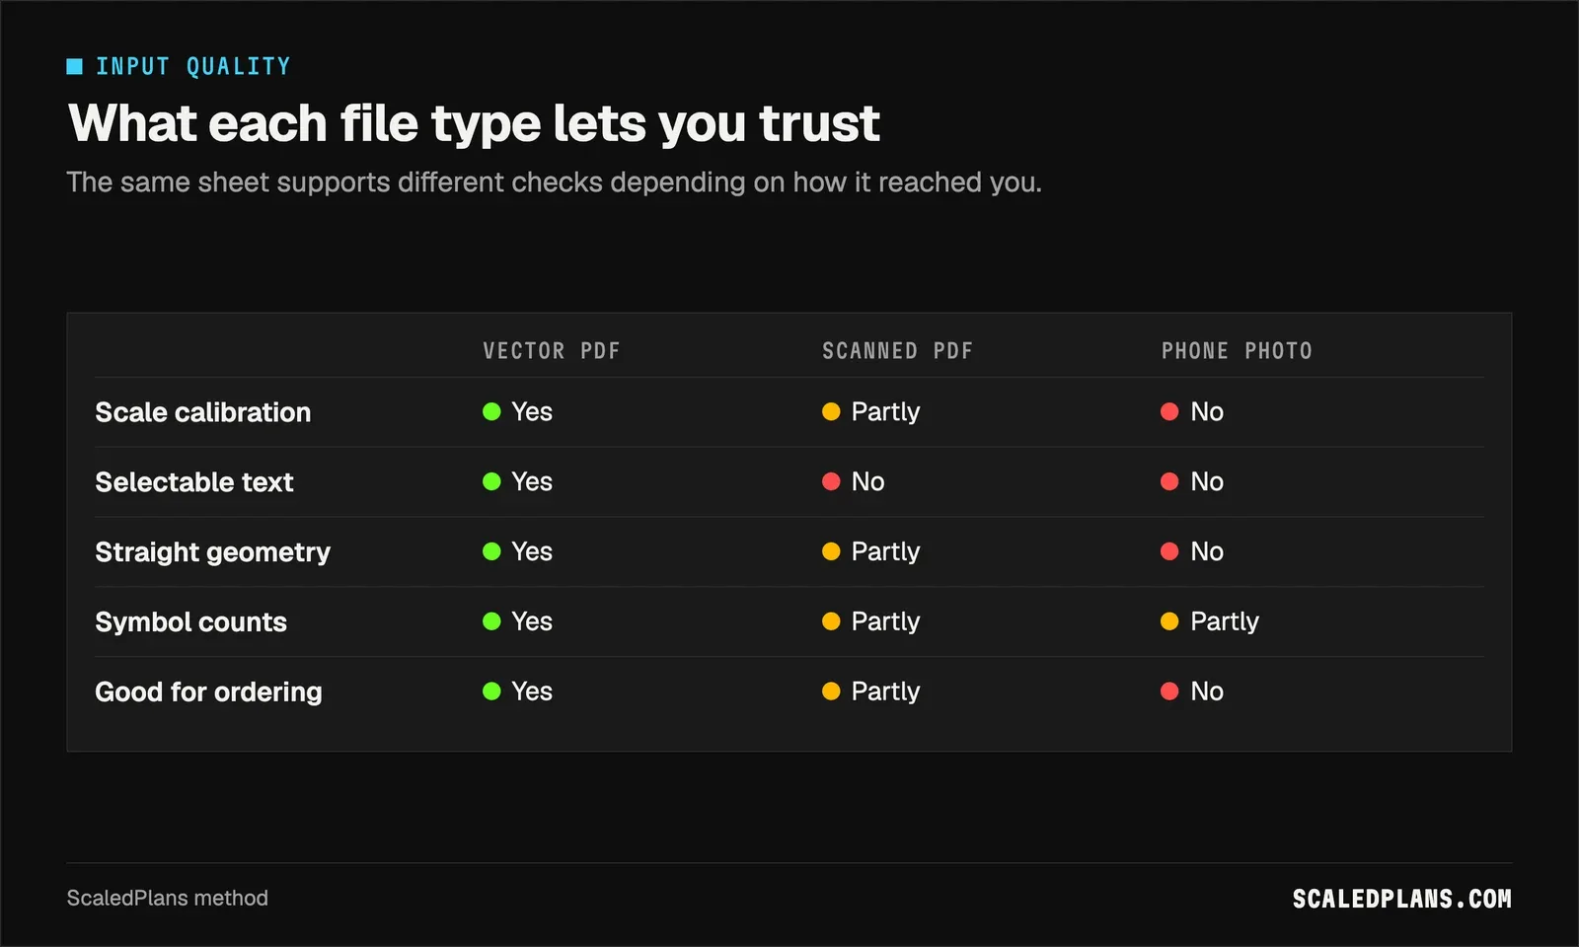Click Phone Photo orange dot for Symbol counts

click(x=1169, y=622)
